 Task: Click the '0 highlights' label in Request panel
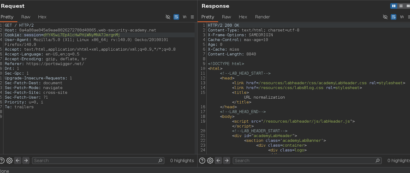182,160
